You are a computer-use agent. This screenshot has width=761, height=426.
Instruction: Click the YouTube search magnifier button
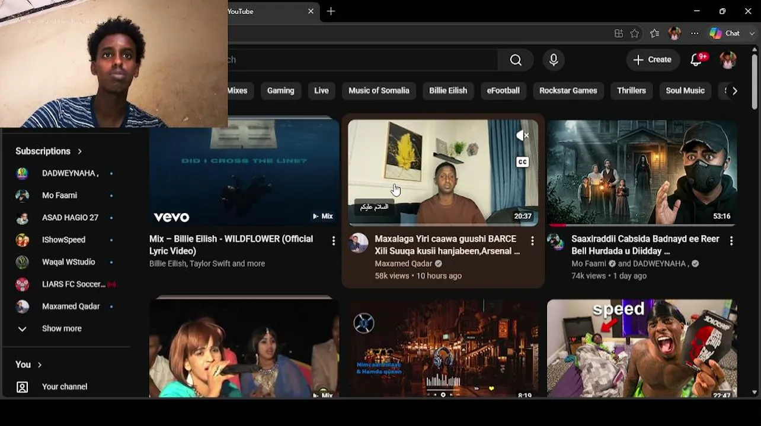pos(516,60)
